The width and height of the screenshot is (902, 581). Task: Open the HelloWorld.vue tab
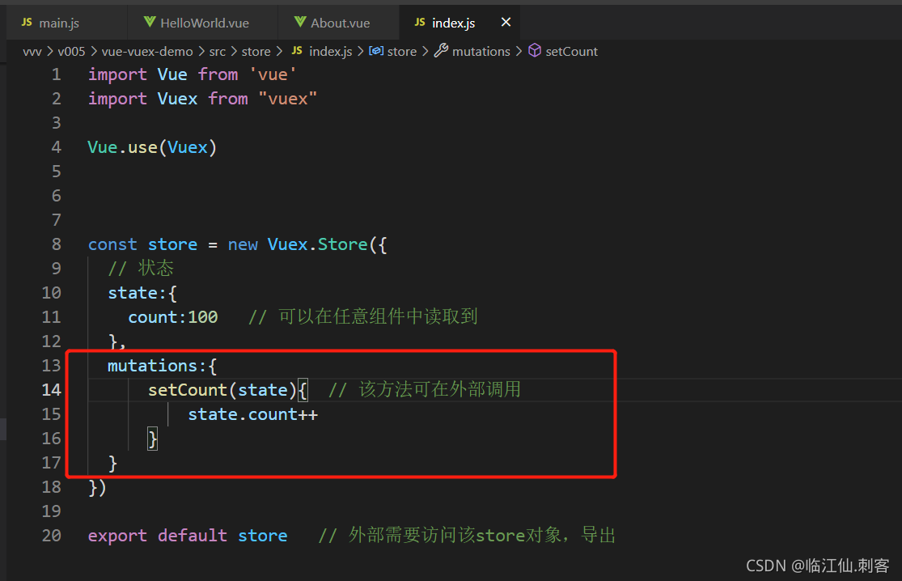(x=202, y=23)
